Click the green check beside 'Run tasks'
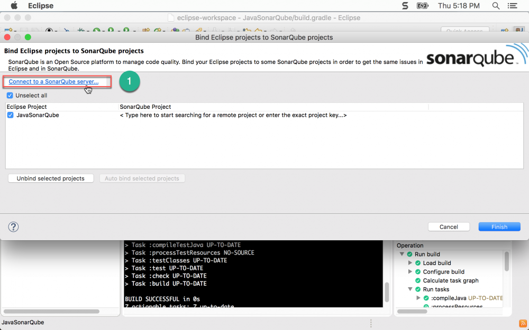 point(418,289)
